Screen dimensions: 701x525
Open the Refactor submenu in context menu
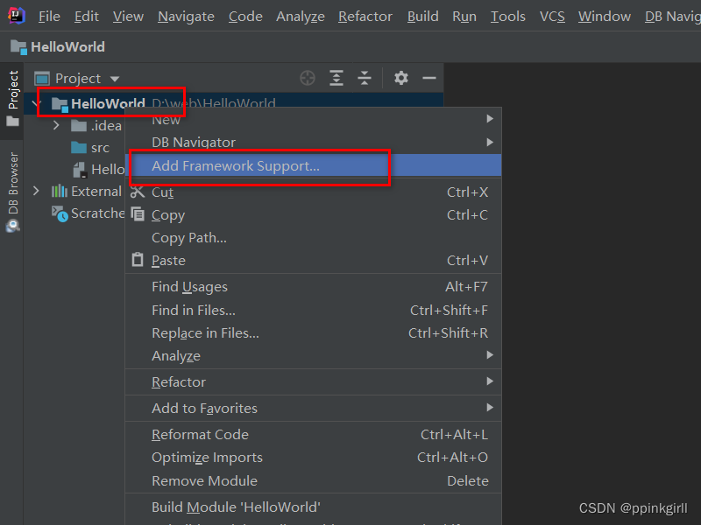[313, 382]
